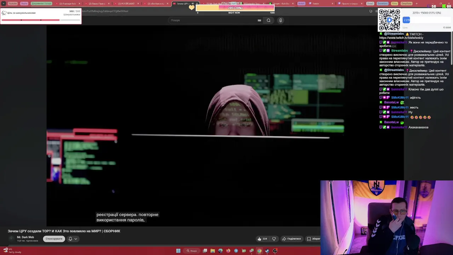The width and height of the screenshot is (453, 255).
Task: Click the video subtitle text реєстрації сервера
Action: point(127,217)
